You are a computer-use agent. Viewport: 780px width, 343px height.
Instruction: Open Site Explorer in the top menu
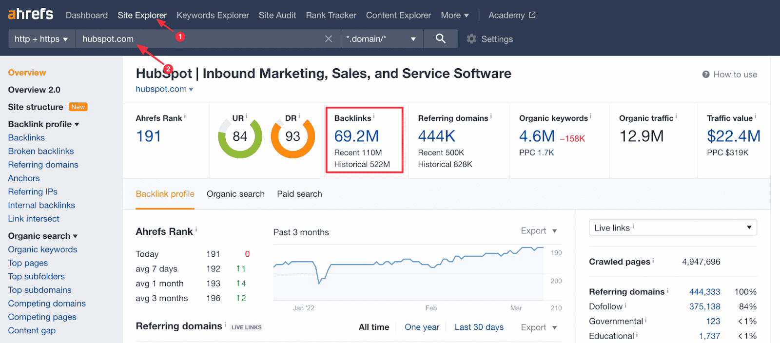click(x=142, y=15)
